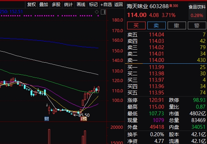Click the 85.50 low price annotation
207x144 pixels.
pos(84,115)
